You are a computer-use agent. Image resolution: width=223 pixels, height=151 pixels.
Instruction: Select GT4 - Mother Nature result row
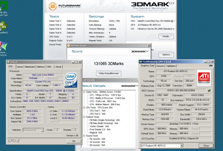(x=105, y=104)
